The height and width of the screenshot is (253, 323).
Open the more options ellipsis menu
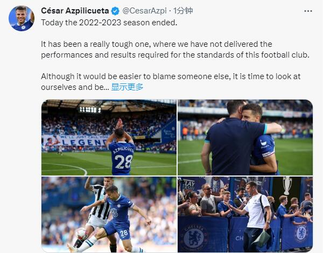pos(307,11)
